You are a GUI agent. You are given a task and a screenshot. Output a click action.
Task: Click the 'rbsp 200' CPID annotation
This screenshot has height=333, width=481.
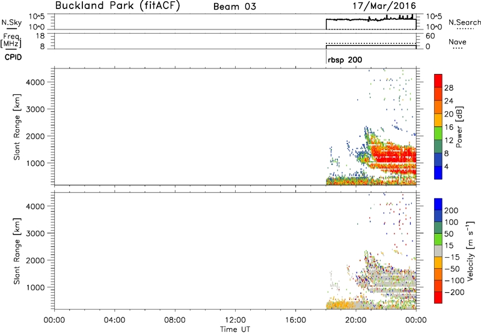click(345, 60)
